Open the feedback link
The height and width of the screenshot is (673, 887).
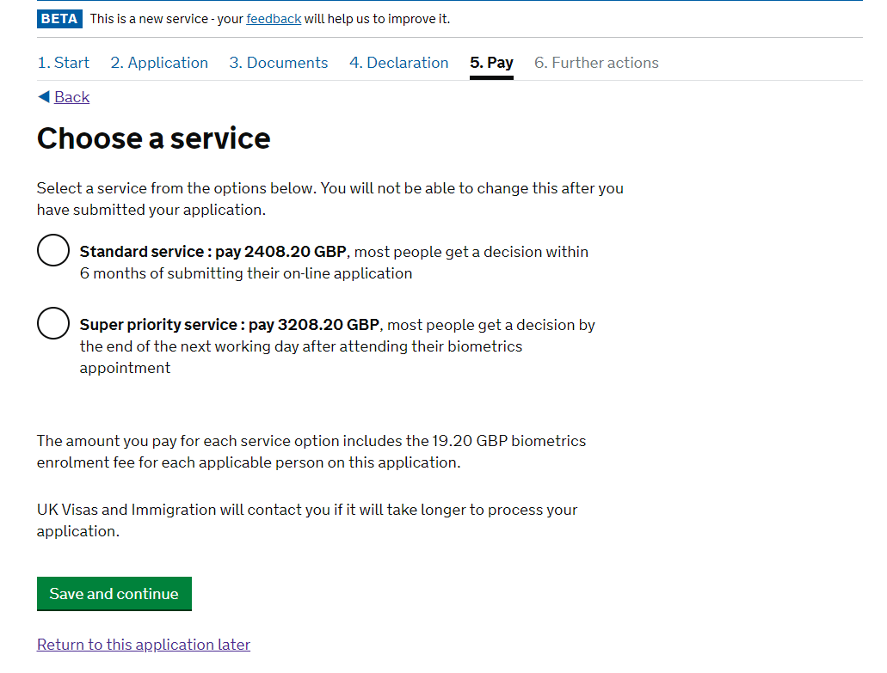274,19
